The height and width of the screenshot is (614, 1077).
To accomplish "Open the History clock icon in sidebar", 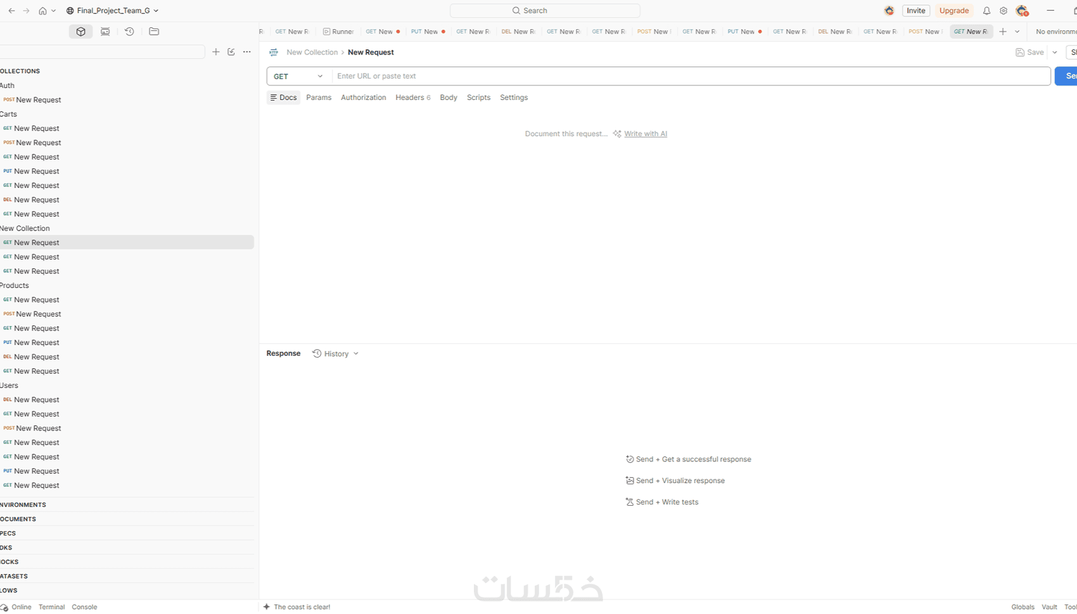I will point(129,32).
